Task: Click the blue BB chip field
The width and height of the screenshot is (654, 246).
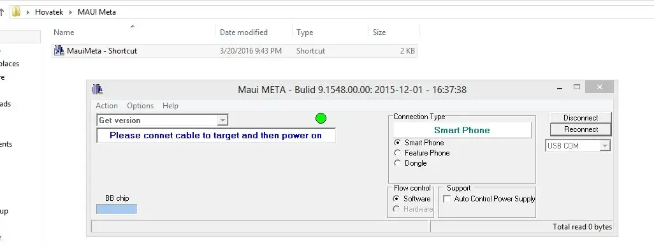Action: (117, 209)
